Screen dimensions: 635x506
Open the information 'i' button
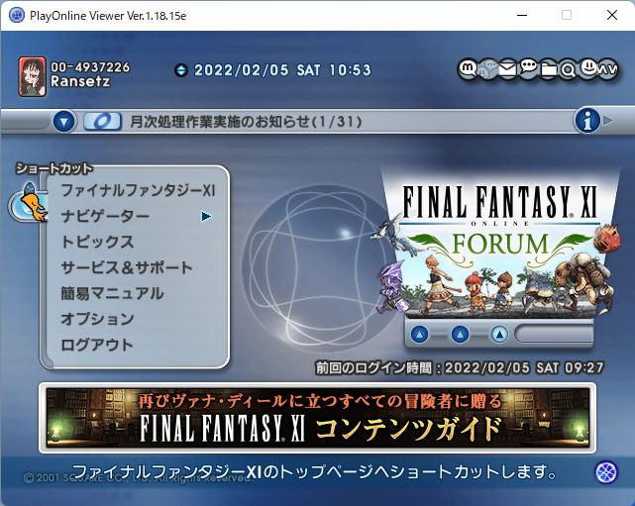586,120
